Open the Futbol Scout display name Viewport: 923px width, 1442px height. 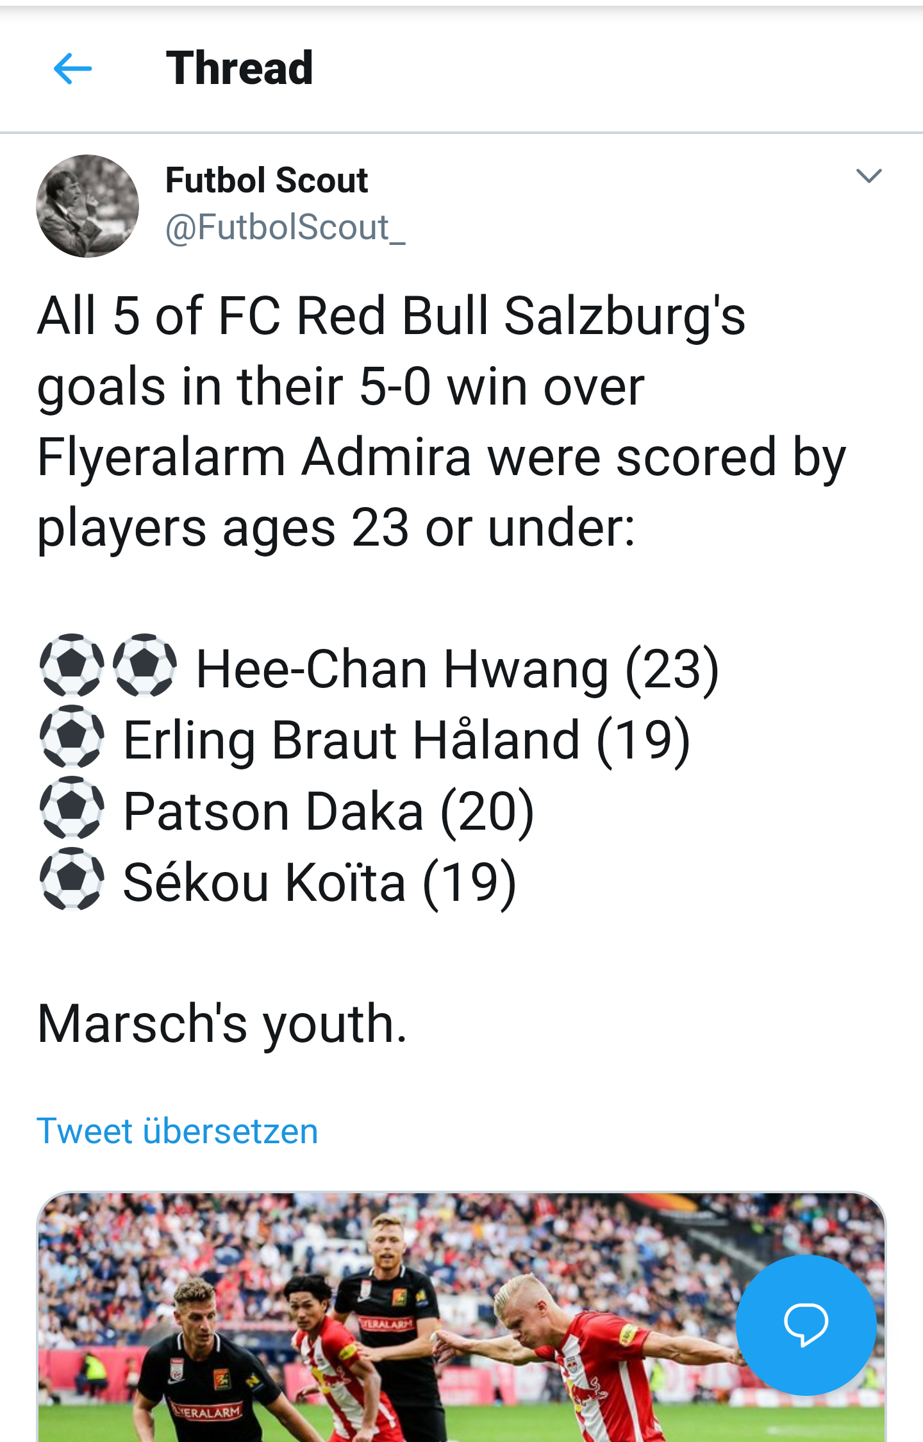pyautogui.click(x=267, y=180)
